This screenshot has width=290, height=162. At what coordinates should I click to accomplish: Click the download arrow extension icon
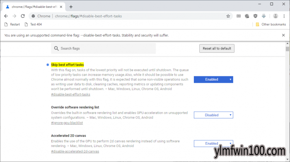264,16
